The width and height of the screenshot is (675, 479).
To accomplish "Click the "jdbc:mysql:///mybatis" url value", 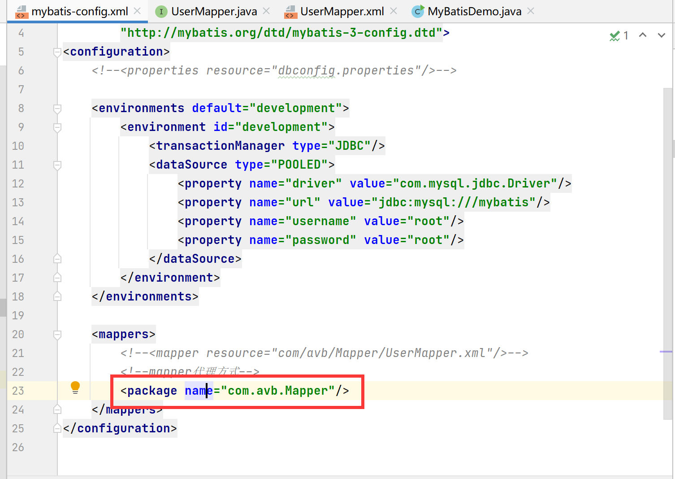I will (454, 202).
